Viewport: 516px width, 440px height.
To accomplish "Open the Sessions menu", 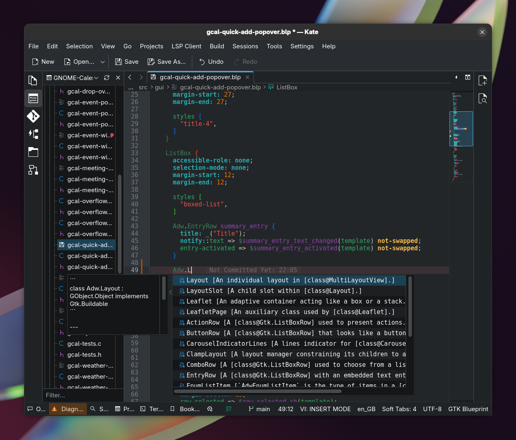I will coord(245,46).
